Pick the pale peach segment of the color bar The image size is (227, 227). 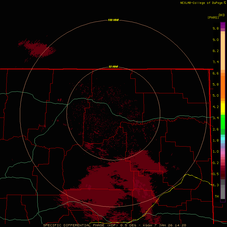(223, 52)
